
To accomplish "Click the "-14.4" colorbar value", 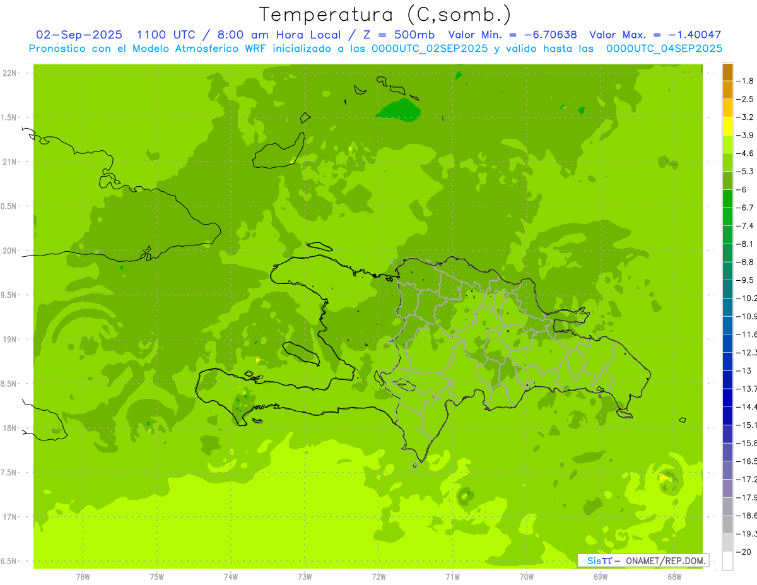I will point(746,407).
